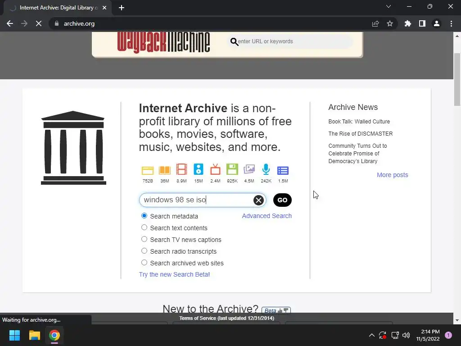
Task: Select Search TV news captions option
Action: 144,239
